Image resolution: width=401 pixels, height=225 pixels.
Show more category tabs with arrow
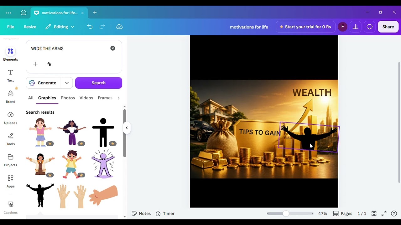118,98
